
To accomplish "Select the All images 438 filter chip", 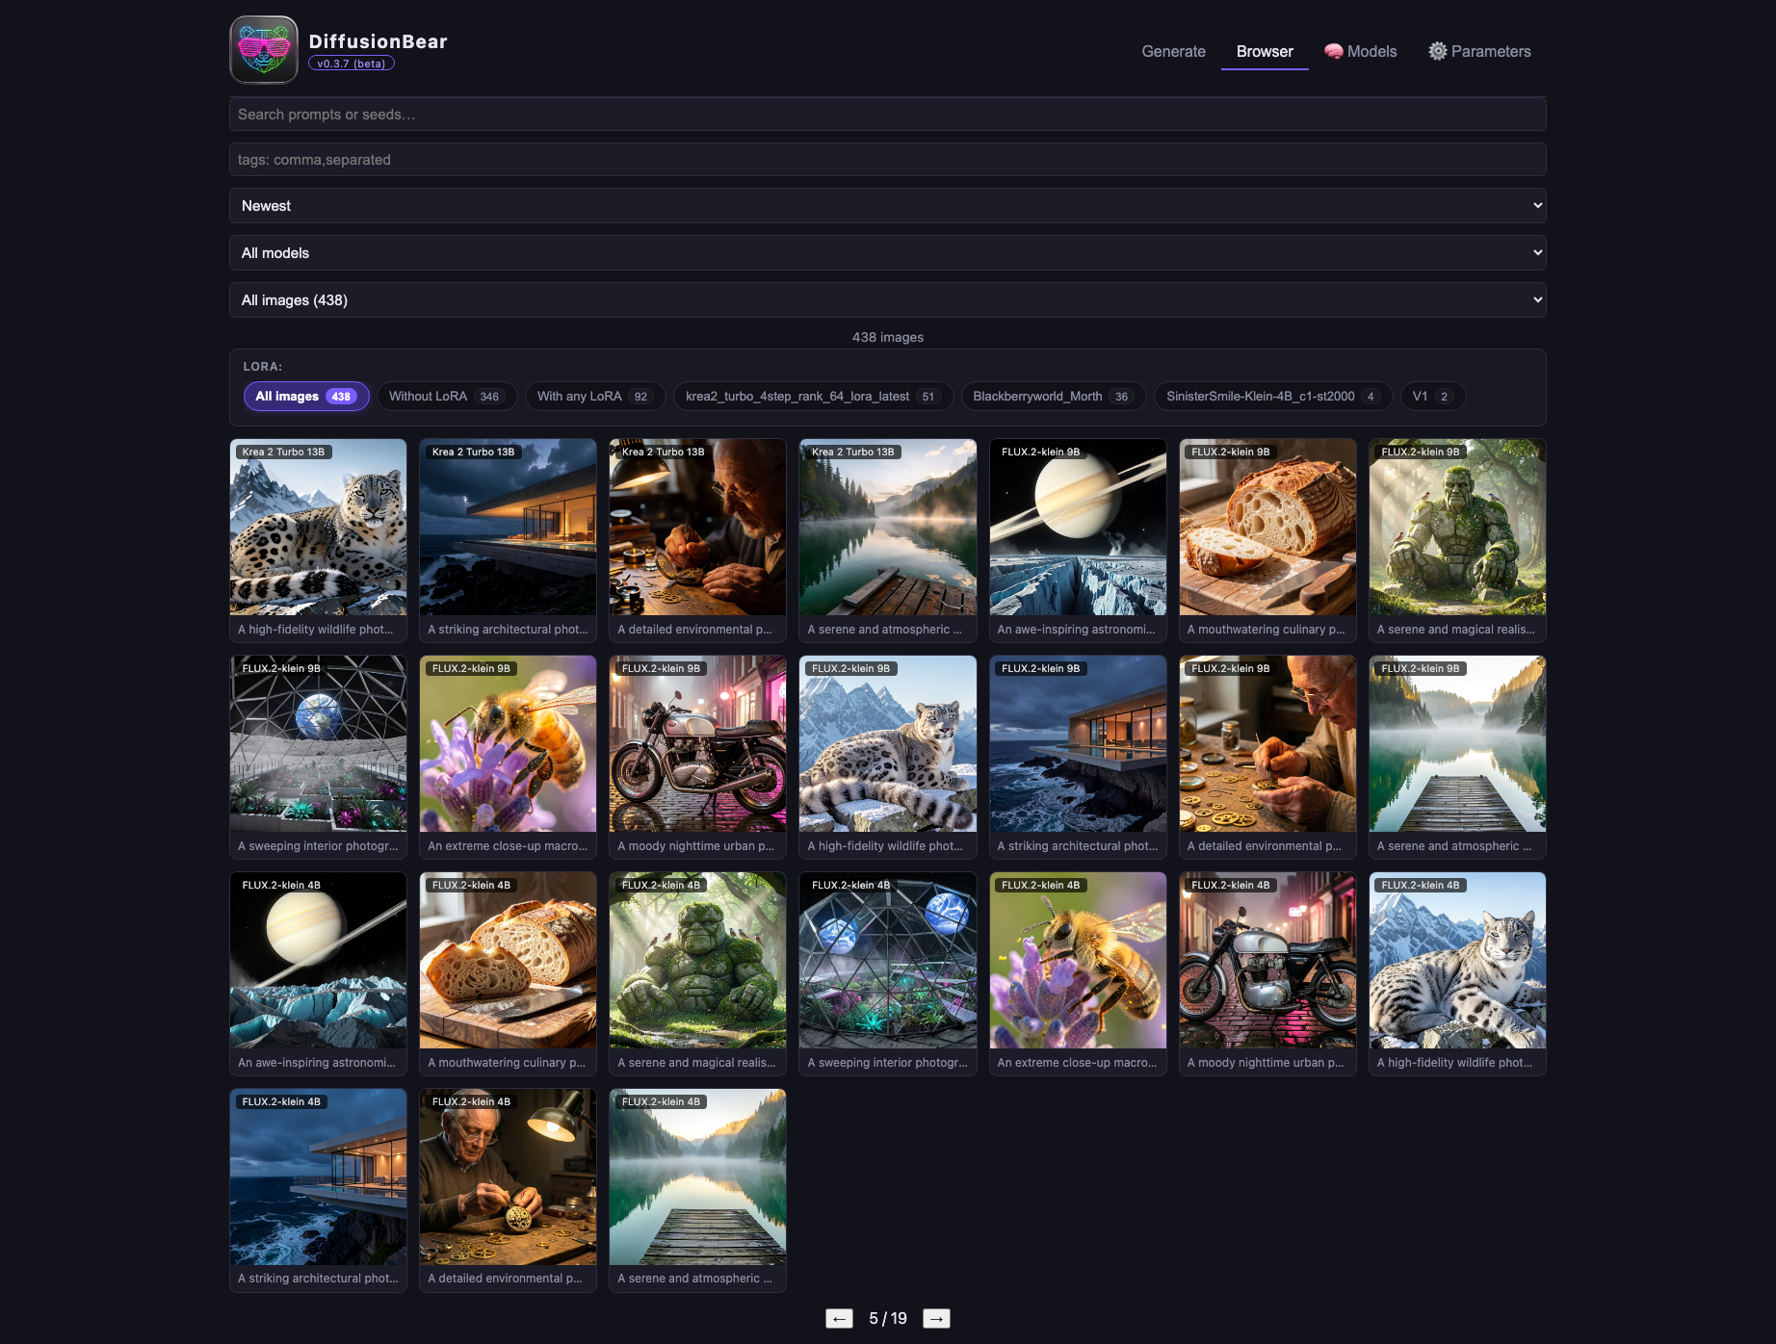I will [x=306, y=397].
